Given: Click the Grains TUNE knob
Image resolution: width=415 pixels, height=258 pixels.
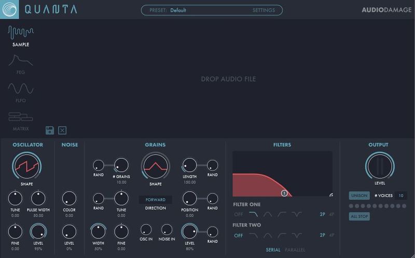Looking at the screenshot, I should pyautogui.click(x=121, y=198).
